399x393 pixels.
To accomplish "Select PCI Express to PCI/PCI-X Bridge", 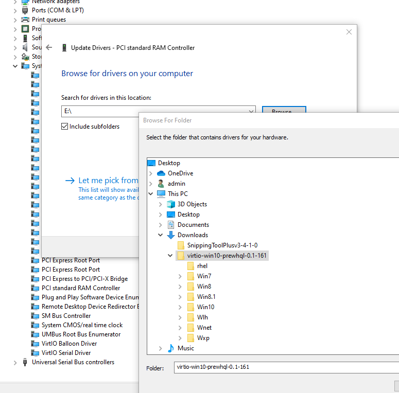I will tap(84, 279).
